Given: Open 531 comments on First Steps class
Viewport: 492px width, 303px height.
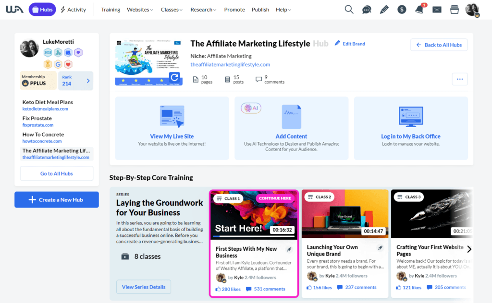Looking at the screenshot, I should coord(266,289).
